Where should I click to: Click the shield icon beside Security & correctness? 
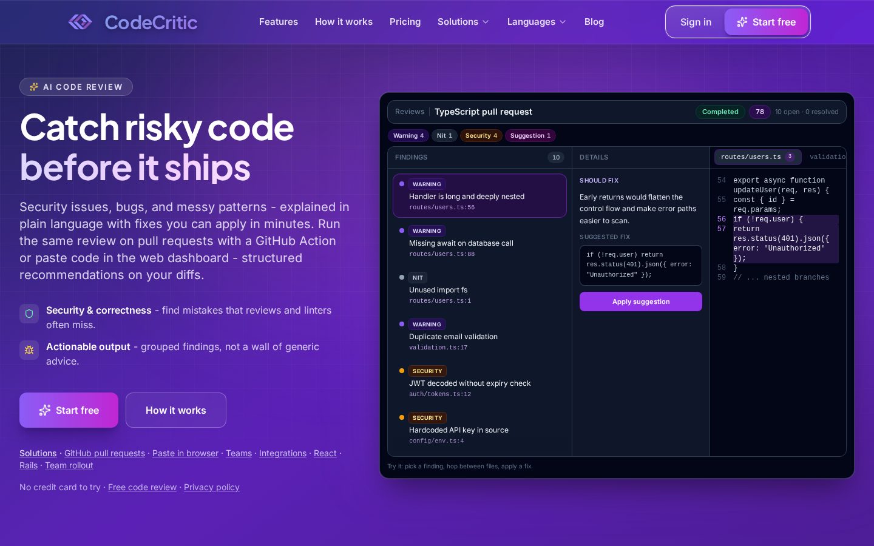pos(29,314)
